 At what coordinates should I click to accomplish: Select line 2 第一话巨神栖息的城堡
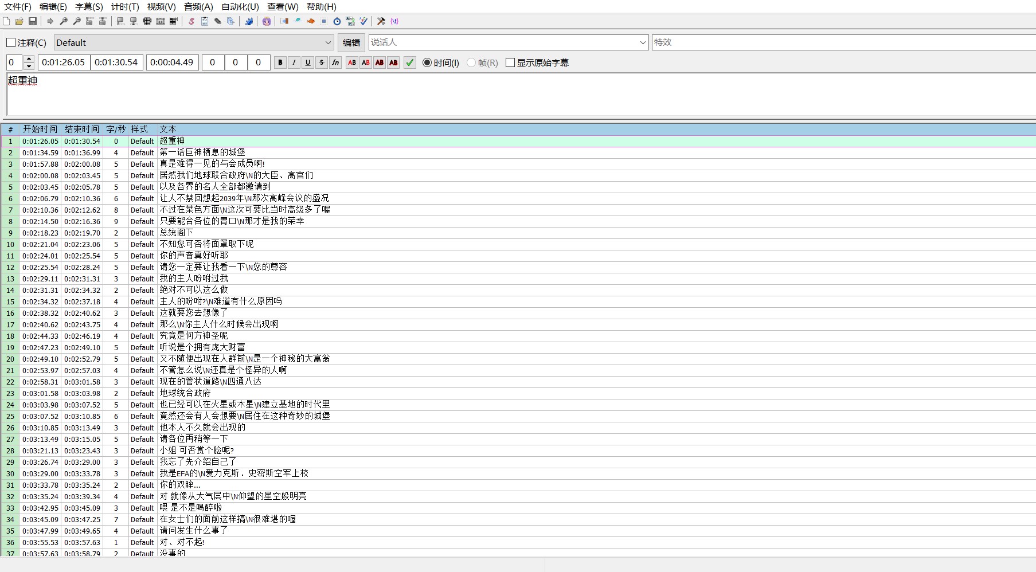click(x=518, y=152)
